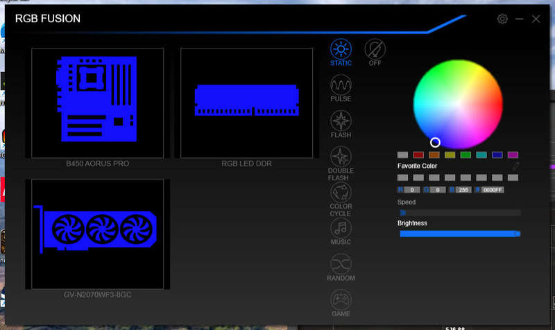Screen dimensions: 555x330
Task: Select the RGB LED DDR memory tile
Action: 247,103
